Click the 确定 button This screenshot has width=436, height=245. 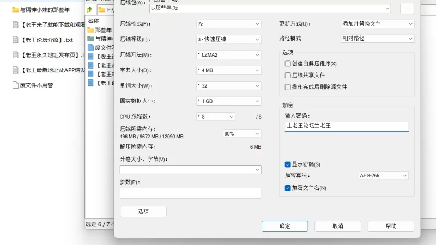coord(284,226)
